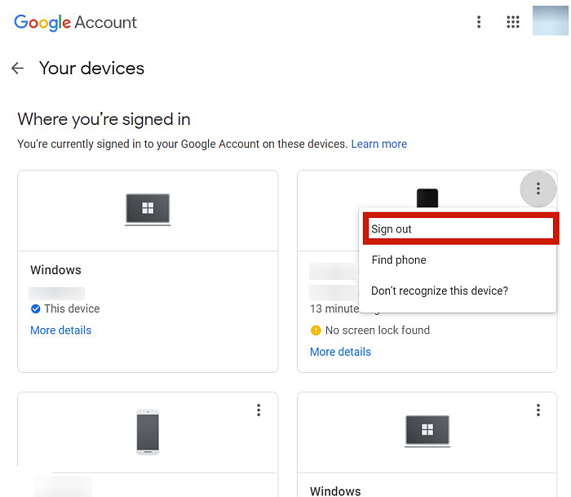Image resolution: width=571 pixels, height=497 pixels.
Task: Open the Google apps grid icon
Action: point(513,22)
